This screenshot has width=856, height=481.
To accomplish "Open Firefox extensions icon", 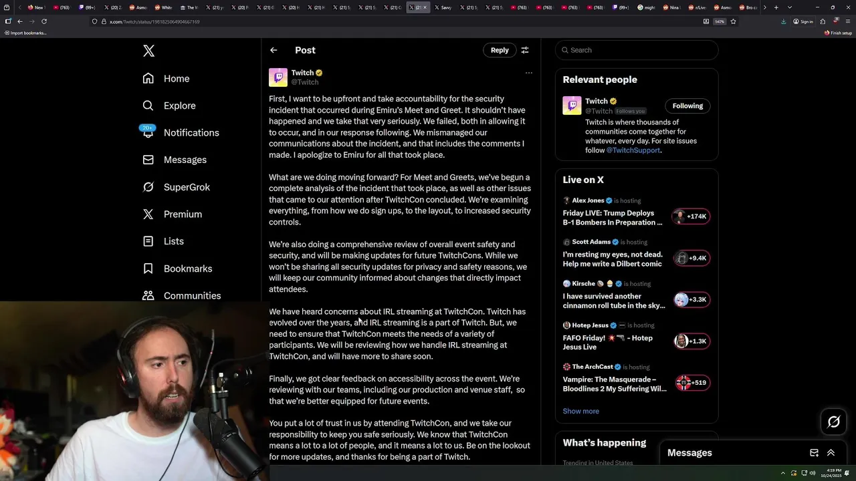I will pos(823,21).
